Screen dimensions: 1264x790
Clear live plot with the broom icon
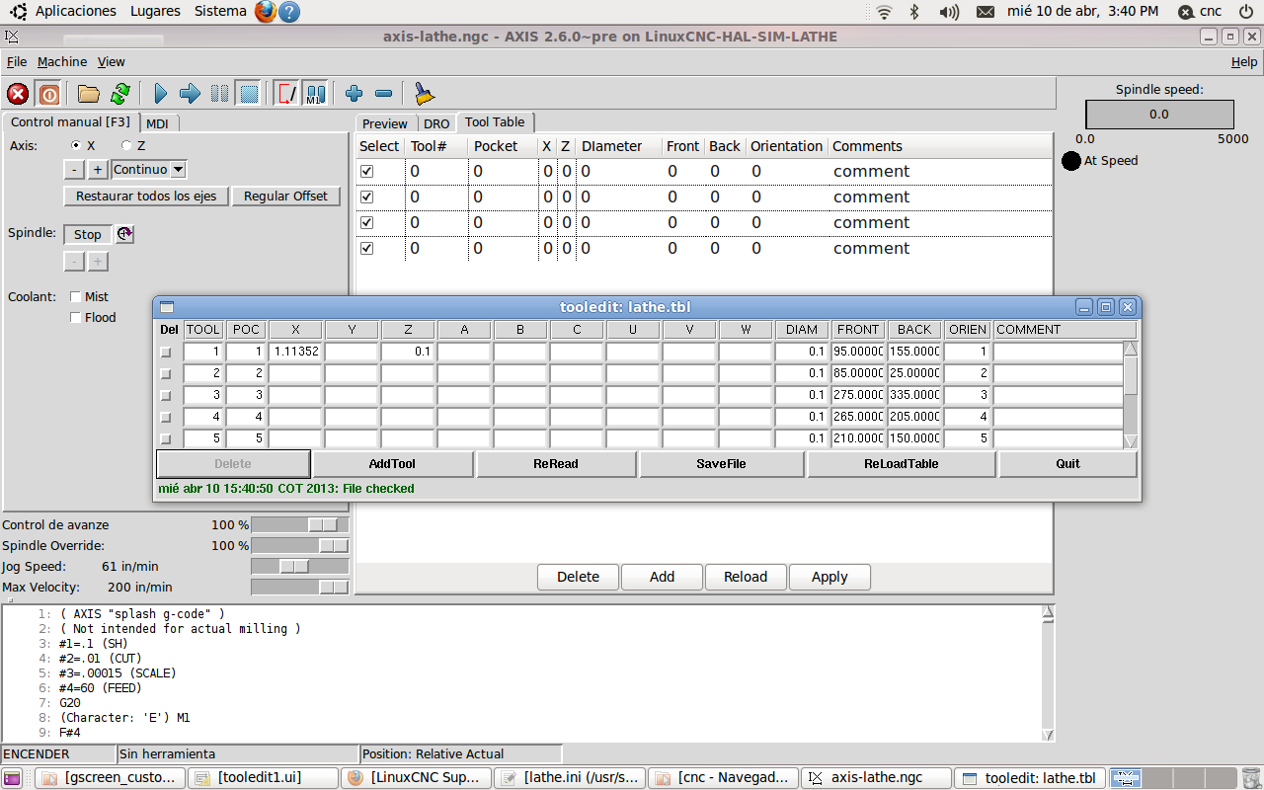(x=424, y=94)
